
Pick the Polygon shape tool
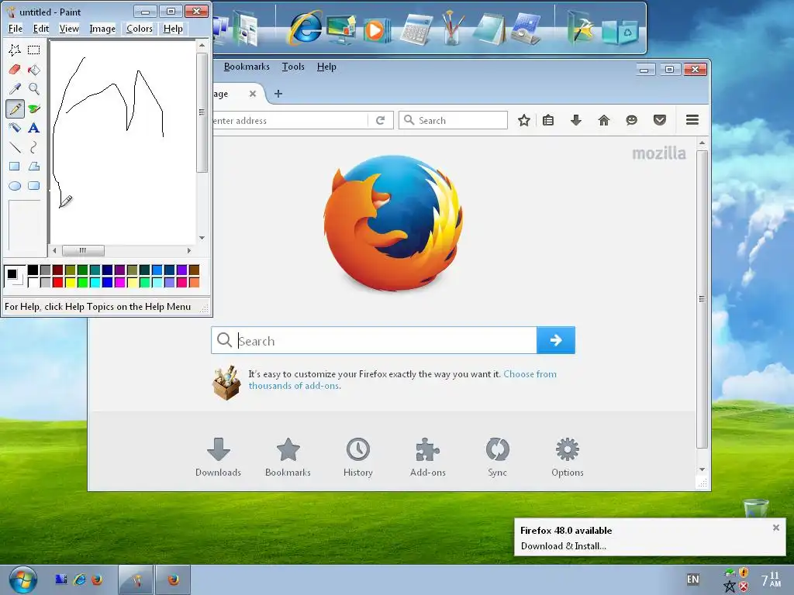tap(34, 167)
